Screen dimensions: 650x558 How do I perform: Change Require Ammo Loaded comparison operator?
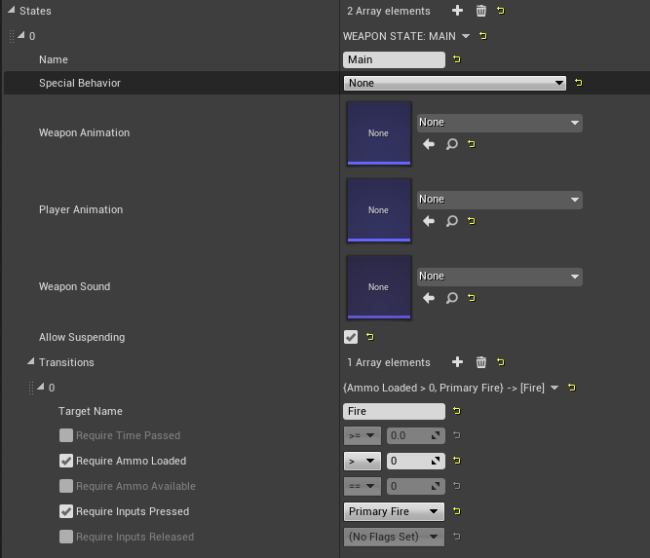(x=363, y=461)
